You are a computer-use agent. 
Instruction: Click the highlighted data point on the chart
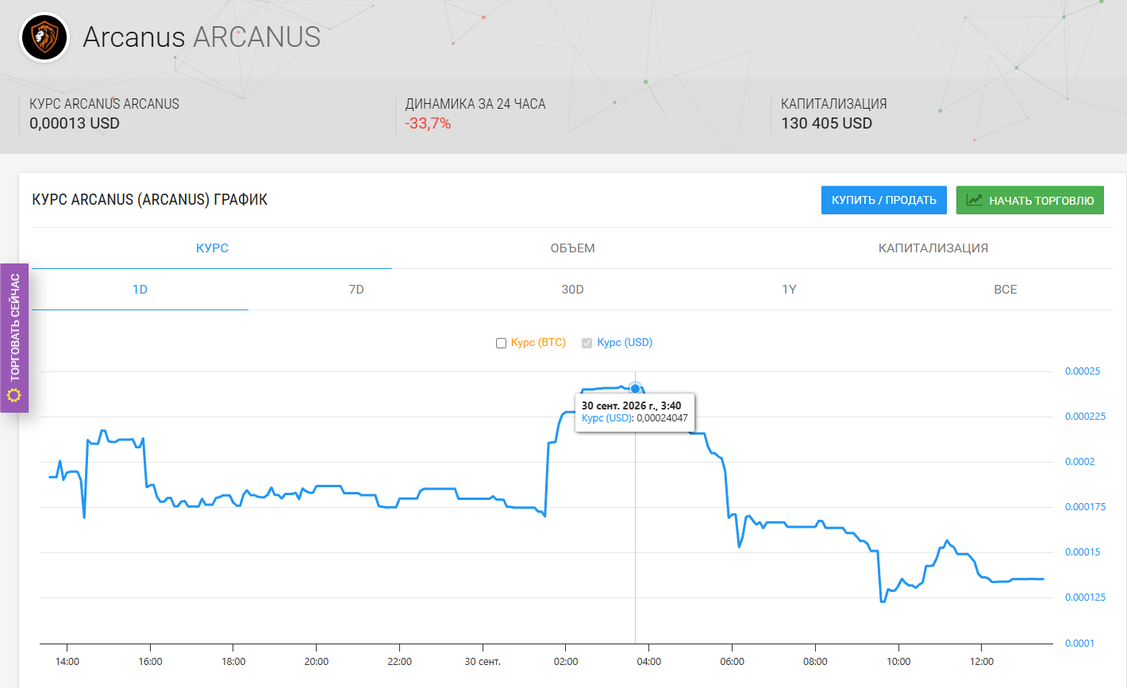(635, 388)
